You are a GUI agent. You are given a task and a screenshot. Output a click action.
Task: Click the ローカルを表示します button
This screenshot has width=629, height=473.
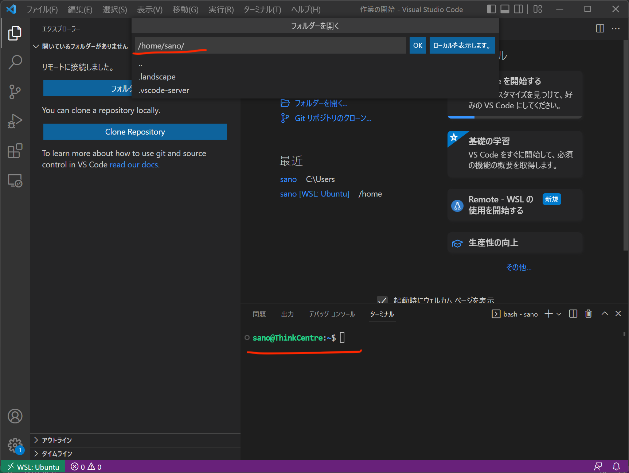[462, 46]
